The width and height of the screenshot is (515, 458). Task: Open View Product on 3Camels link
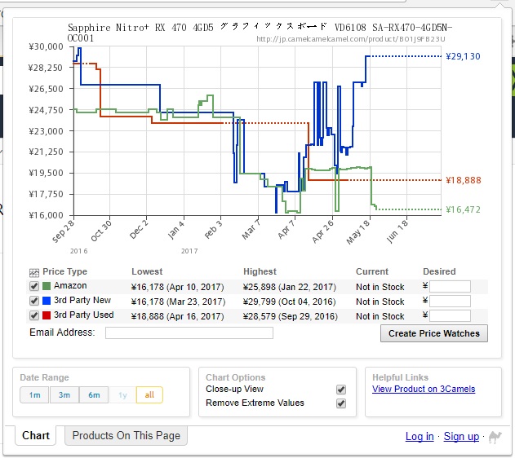click(x=424, y=390)
